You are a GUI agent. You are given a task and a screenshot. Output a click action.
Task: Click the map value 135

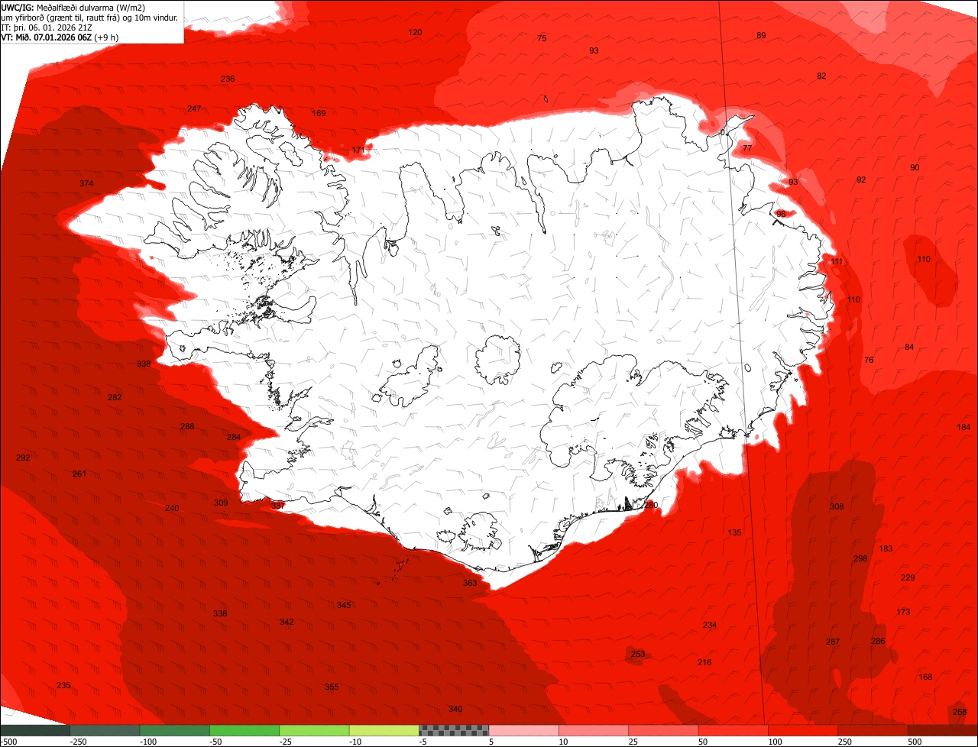pos(734,532)
